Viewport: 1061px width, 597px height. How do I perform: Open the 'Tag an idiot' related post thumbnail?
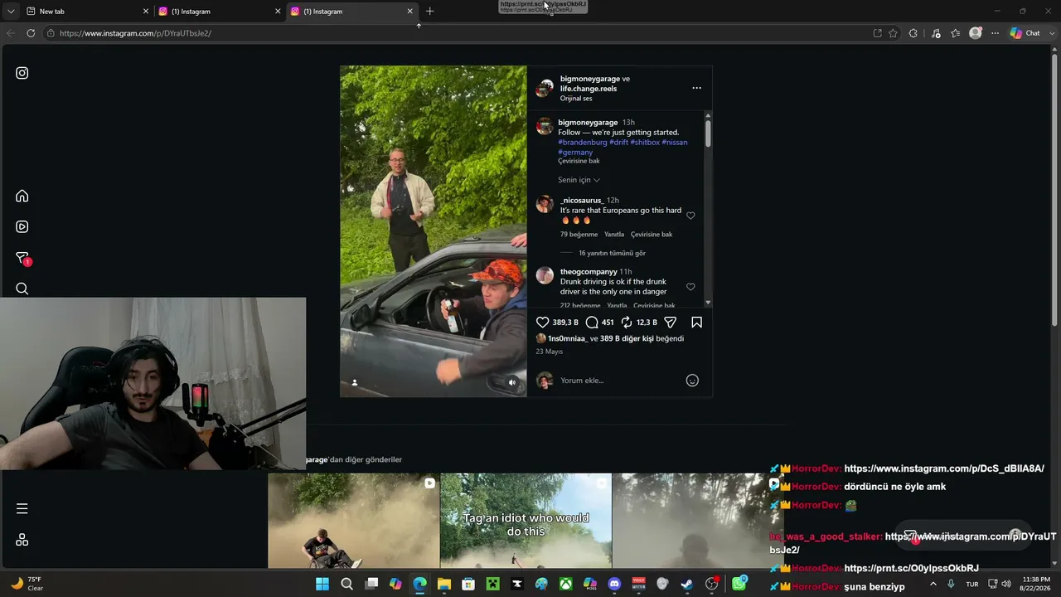coord(526,521)
